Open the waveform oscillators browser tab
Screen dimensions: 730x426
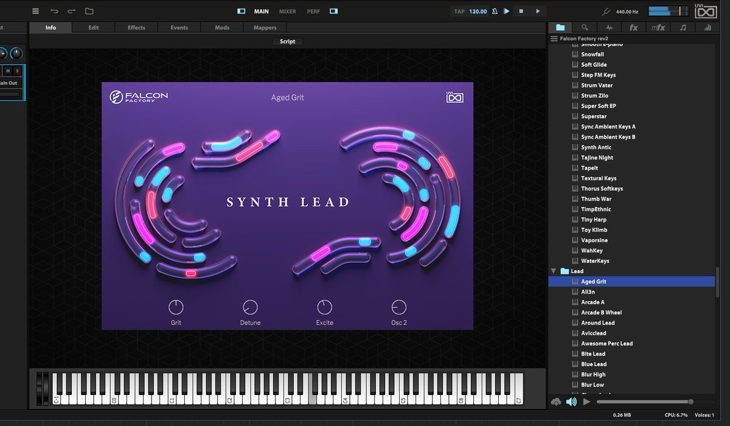[609, 27]
